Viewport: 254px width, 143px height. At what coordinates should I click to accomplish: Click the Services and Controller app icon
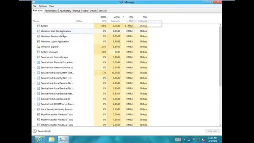click(x=38, y=57)
